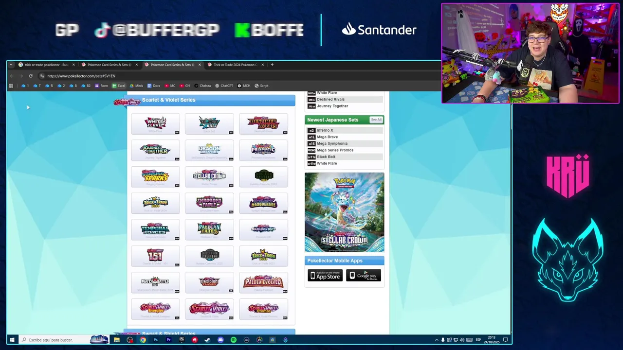The image size is (623, 350).
Task: Open the ChatGPT bookmark
Action: point(224,86)
